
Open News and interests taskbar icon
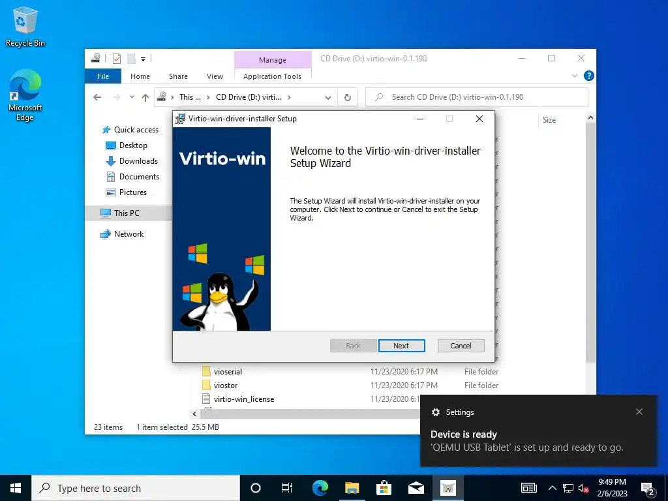coord(529,488)
